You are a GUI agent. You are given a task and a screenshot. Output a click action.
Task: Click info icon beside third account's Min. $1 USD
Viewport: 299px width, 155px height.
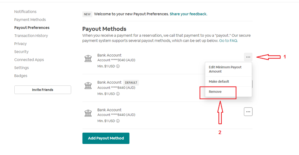coord(118,121)
